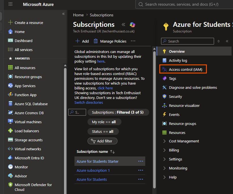Open the Dashboard chart icon
233x194 pixels.
coord(10,40)
